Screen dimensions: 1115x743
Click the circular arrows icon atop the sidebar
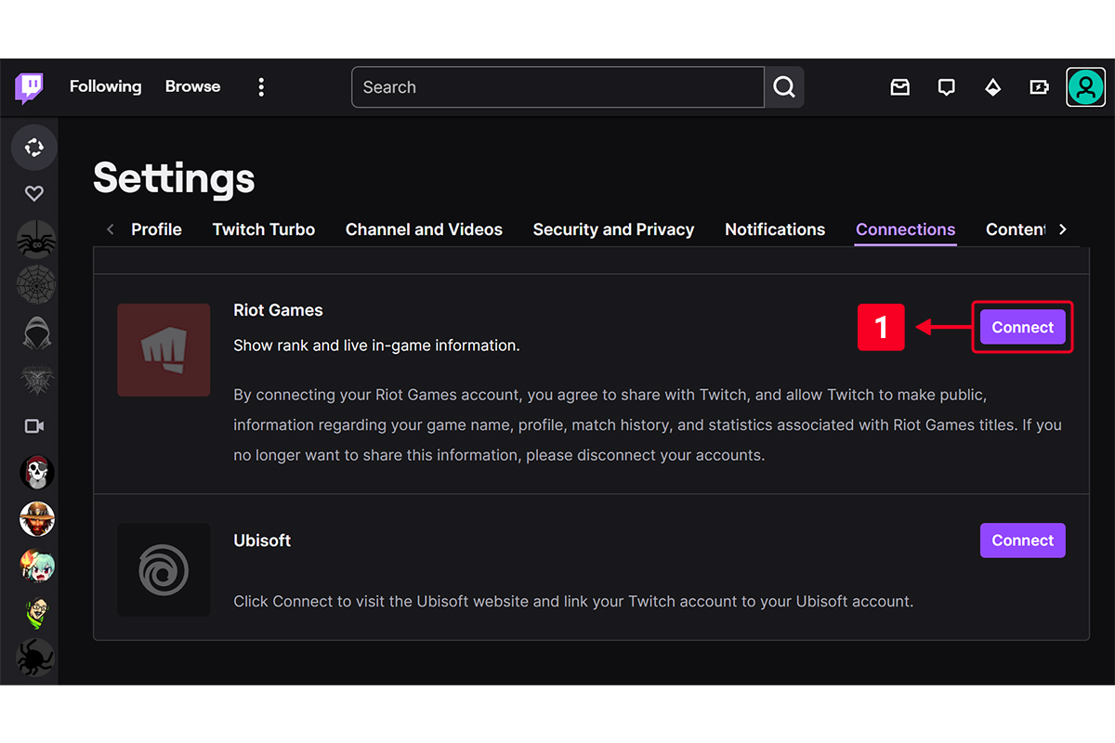click(x=33, y=147)
